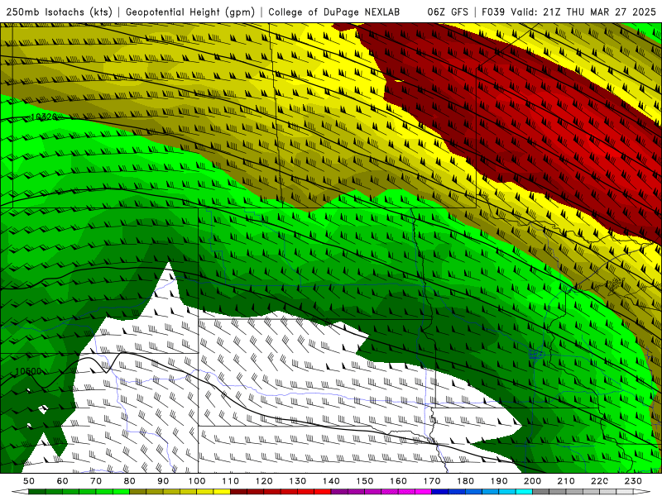Viewport: 662px width, 496px height.
Task: Click the "Geopotential Height (gpm)" header text
Action: 190,12
